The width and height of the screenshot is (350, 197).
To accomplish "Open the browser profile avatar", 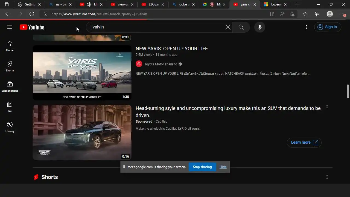I will (330, 14).
